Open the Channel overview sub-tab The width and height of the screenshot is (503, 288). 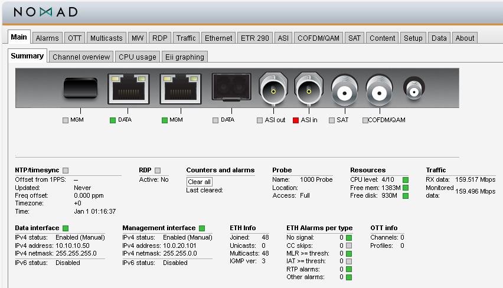click(81, 57)
